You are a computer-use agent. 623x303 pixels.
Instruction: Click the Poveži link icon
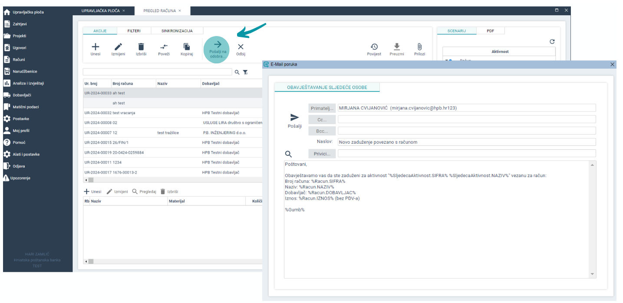tap(164, 47)
